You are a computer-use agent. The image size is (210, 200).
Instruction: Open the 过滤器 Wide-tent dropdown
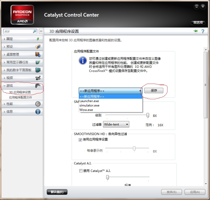click(116, 124)
